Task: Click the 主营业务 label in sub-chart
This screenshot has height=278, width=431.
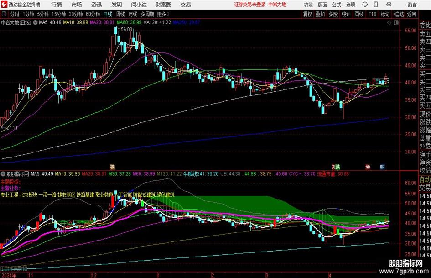Action: [10, 188]
